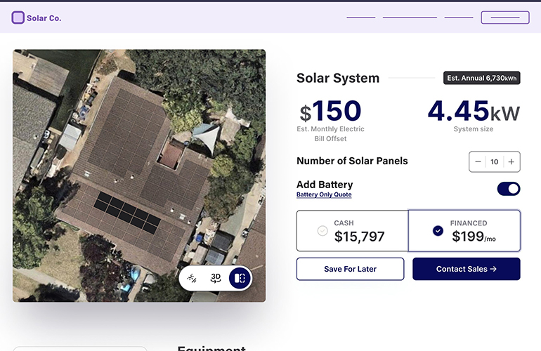Click the Save For Later button
The image size is (541, 351).
tap(350, 269)
